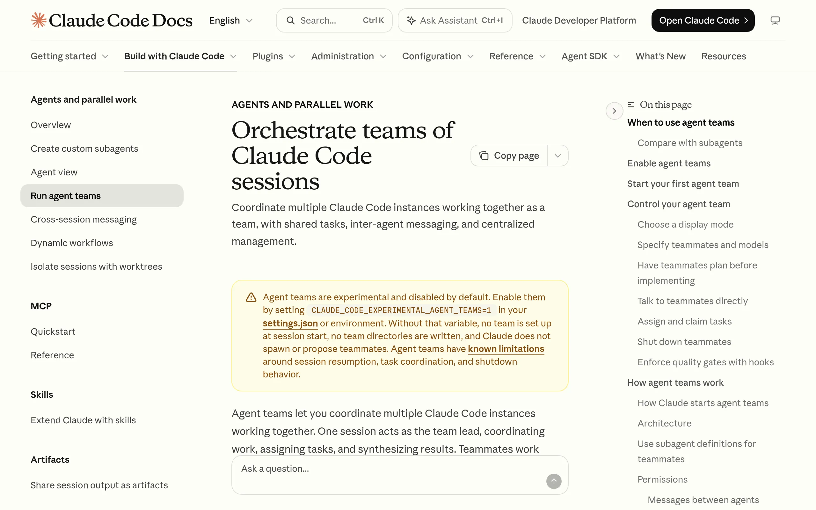Screen dimensions: 816x510
Task: Follow the settings.json link
Action: pyautogui.click(x=290, y=323)
